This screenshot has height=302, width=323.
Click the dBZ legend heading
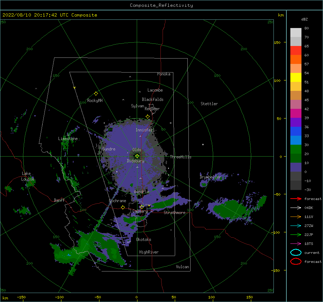(304, 19)
